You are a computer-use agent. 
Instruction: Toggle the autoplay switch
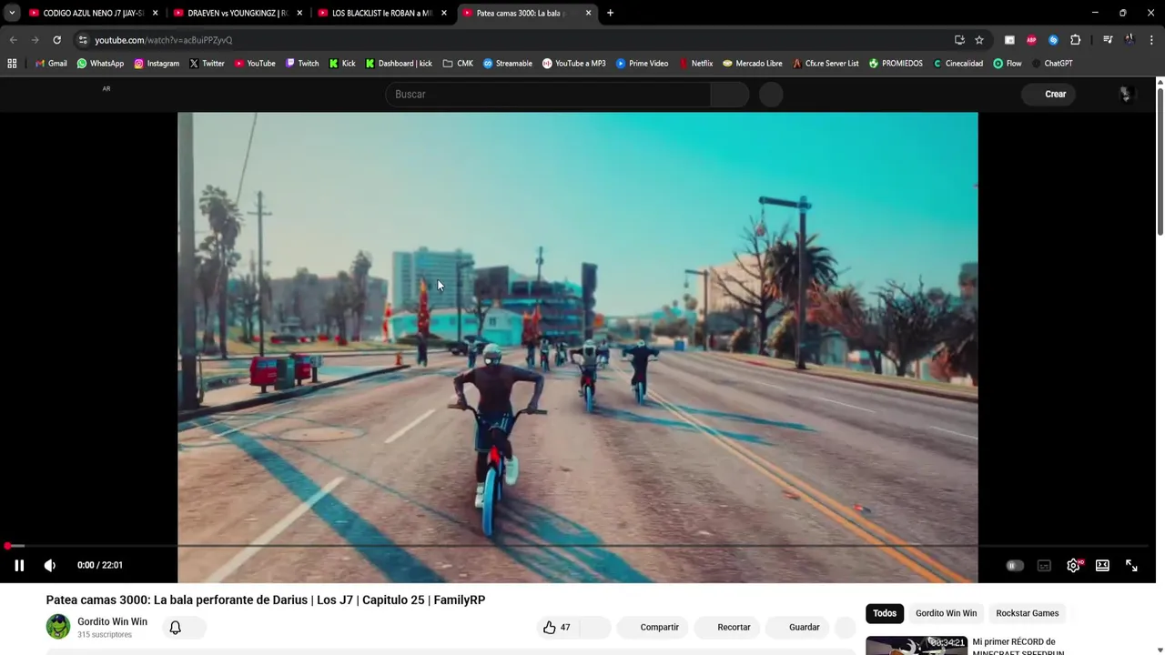point(1014,565)
